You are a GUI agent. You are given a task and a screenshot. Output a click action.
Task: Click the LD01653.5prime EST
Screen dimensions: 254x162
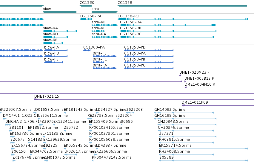pos(35,113)
